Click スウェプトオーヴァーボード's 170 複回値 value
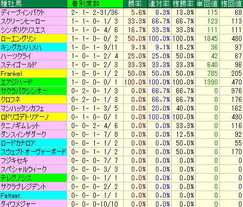The height and width of the screenshot is (207, 243). pos(236,152)
